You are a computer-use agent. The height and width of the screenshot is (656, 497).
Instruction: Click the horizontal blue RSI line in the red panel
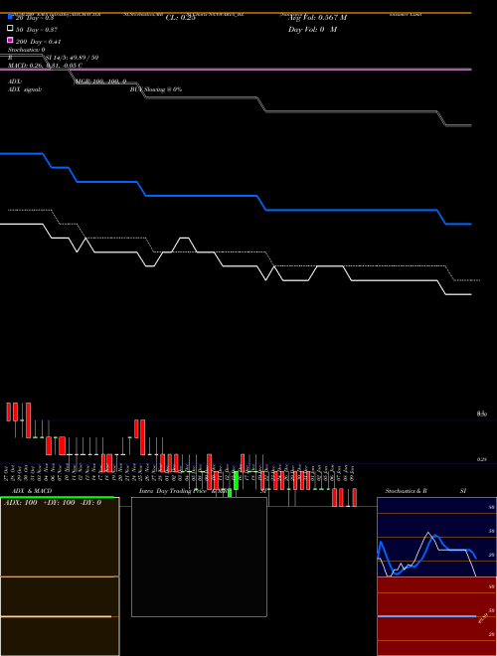point(426,616)
